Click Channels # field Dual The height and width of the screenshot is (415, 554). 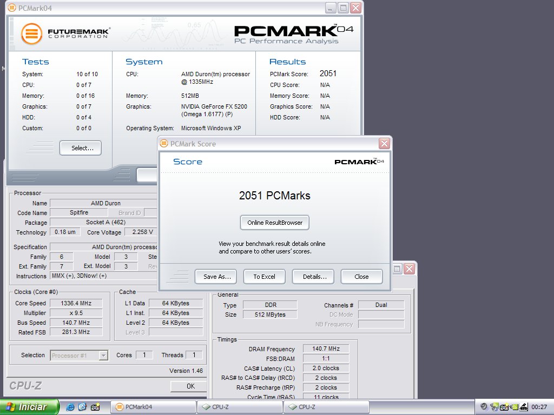tap(381, 305)
